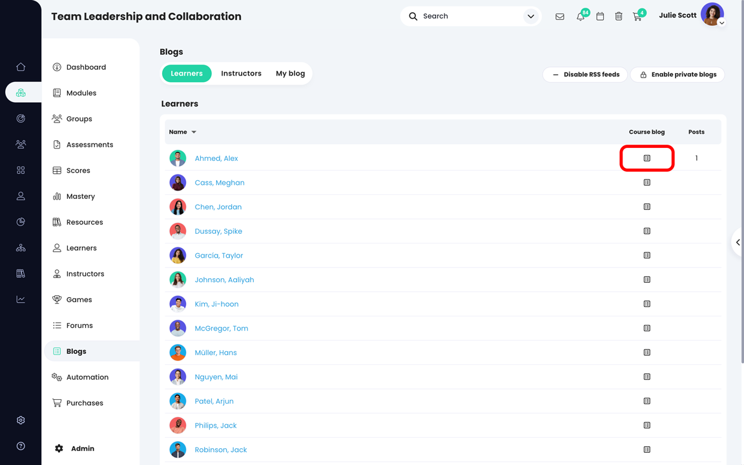The width and height of the screenshot is (744, 465).
Task: Open the single user icon in the left rail
Action: 21,196
